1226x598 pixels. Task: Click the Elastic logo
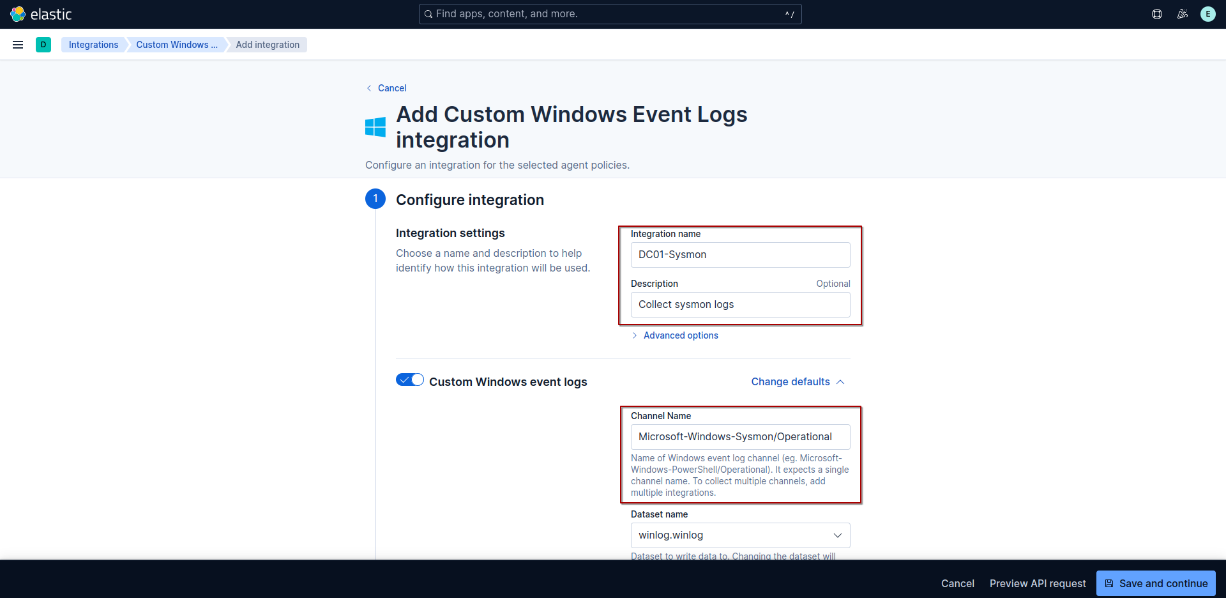[42, 14]
